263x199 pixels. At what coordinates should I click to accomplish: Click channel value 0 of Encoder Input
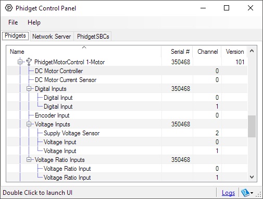(217, 115)
